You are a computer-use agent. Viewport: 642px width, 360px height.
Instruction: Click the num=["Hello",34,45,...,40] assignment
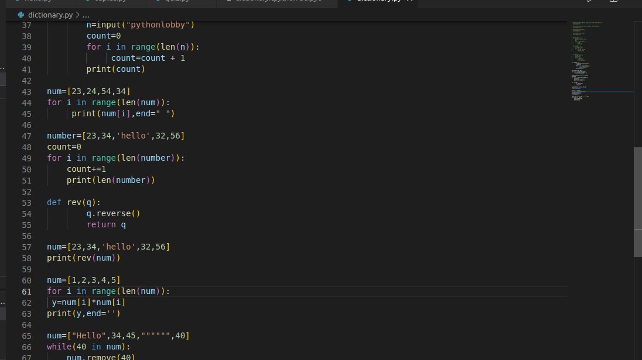[x=118, y=336]
